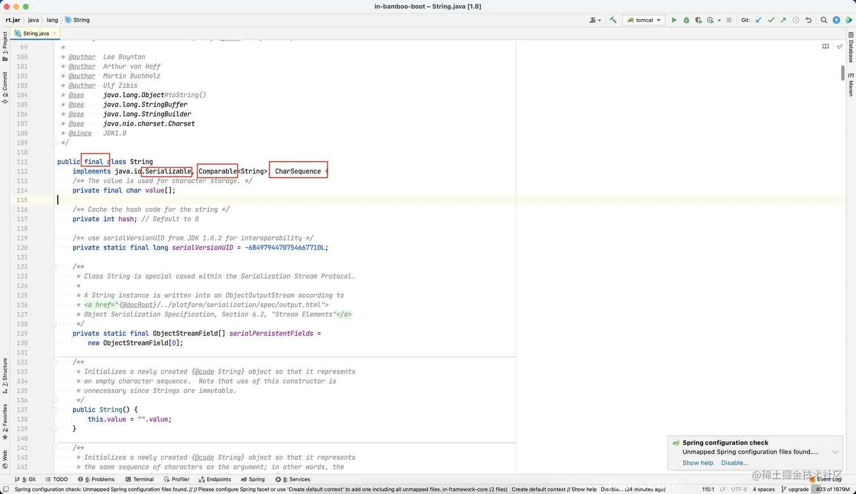Open the Terminal tool window tab
The height and width of the screenshot is (494, 856).
click(139, 479)
